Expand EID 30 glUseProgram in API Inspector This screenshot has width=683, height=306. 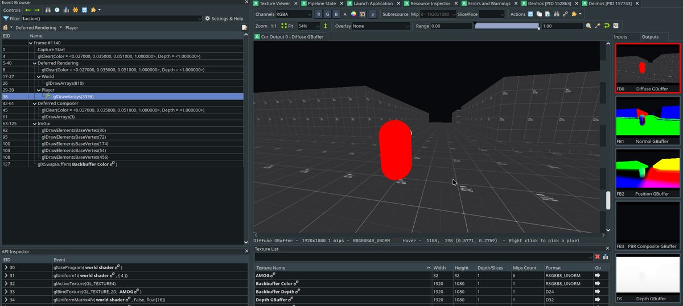click(6, 267)
